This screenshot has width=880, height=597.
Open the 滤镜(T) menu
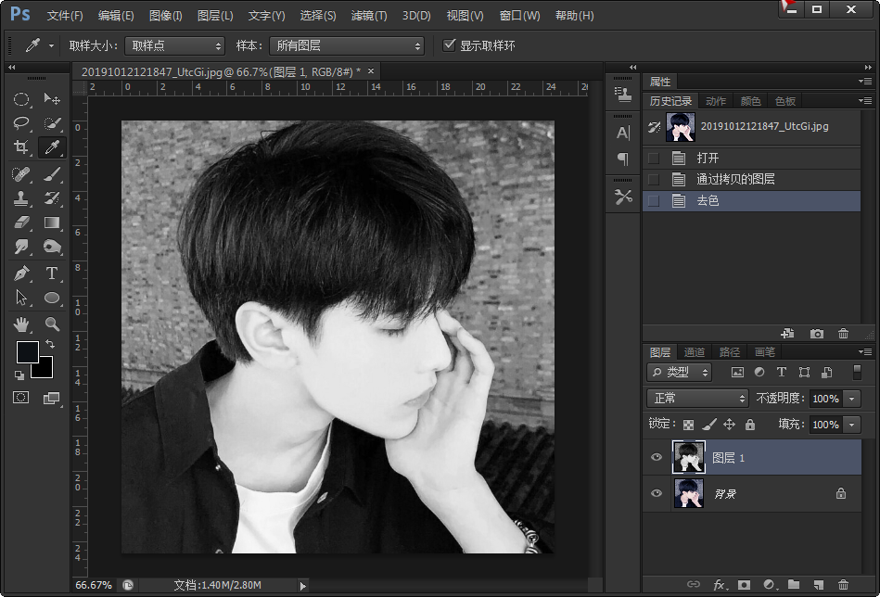pyautogui.click(x=369, y=16)
